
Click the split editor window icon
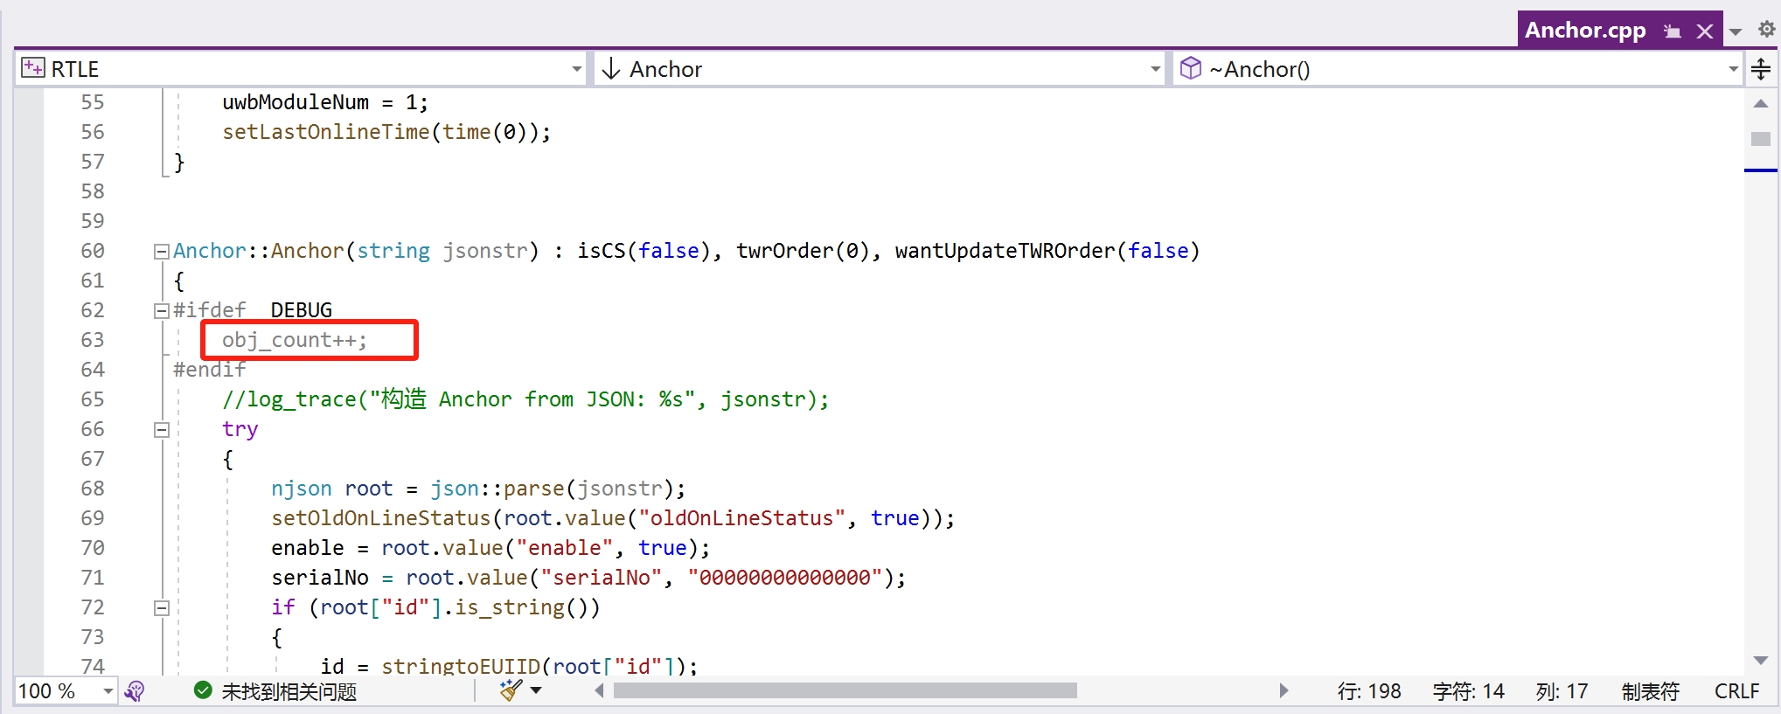click(x=1761, y=68)
